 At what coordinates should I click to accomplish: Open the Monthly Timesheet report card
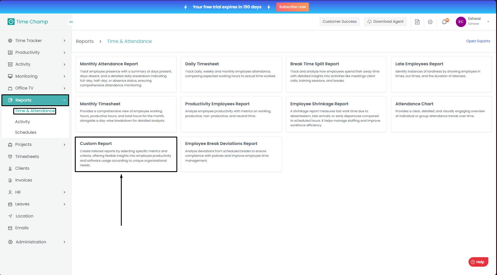coord(126,114)
